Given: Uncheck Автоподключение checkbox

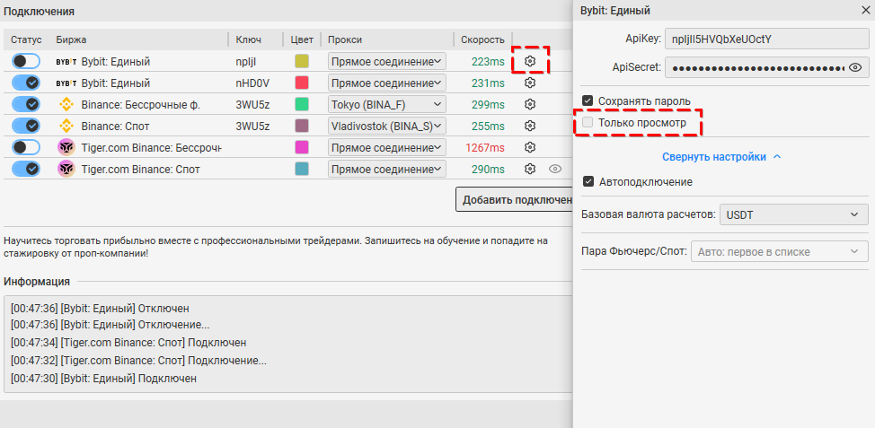Looking at the screenshot, I should (x=587, y=181).
